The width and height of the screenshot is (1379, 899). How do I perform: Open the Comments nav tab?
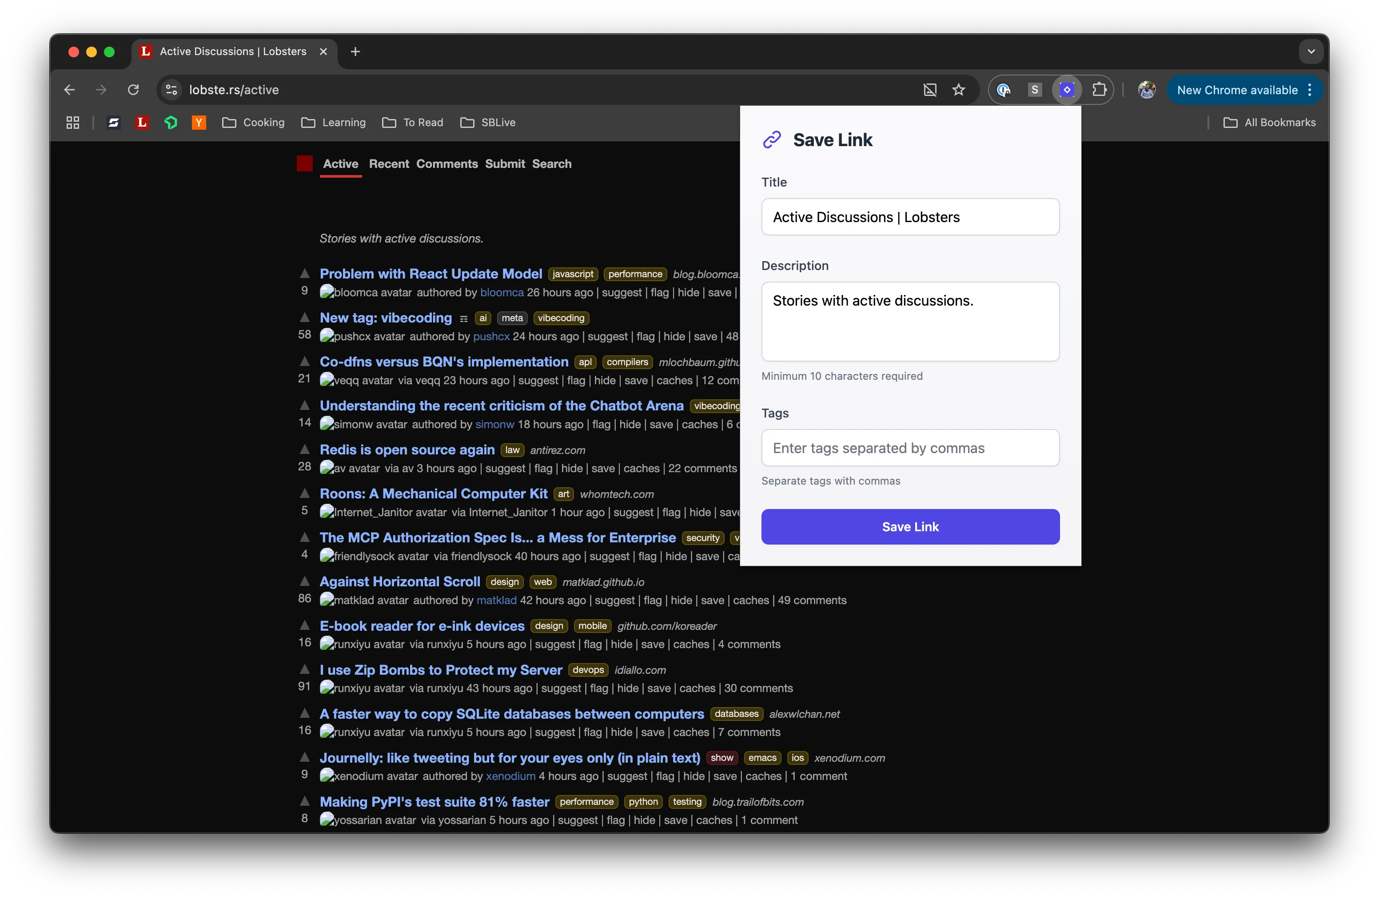447,164
